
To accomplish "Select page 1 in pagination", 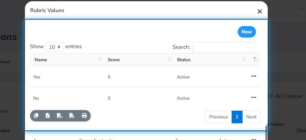I will click(x=237, y=117).
